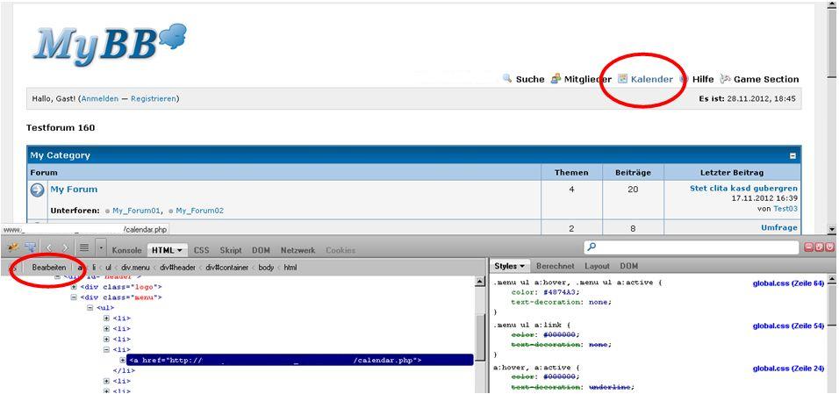Collapse the <ul> node in the HTML tree
Viewport: 839px width, 394px height.
90,308
